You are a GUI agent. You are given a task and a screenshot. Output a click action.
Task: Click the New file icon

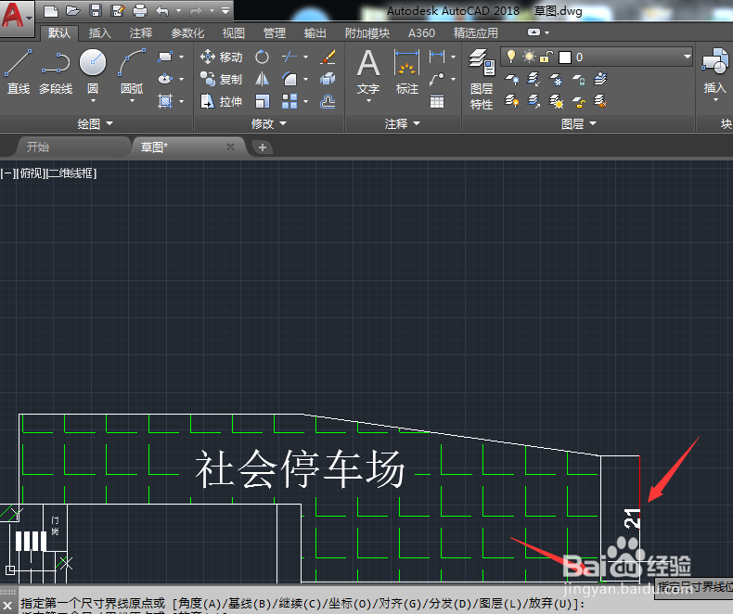50,10
